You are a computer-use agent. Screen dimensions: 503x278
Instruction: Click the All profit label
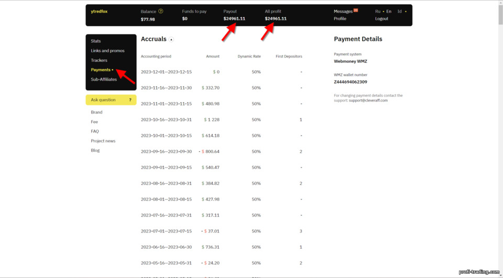click(273, 11)
